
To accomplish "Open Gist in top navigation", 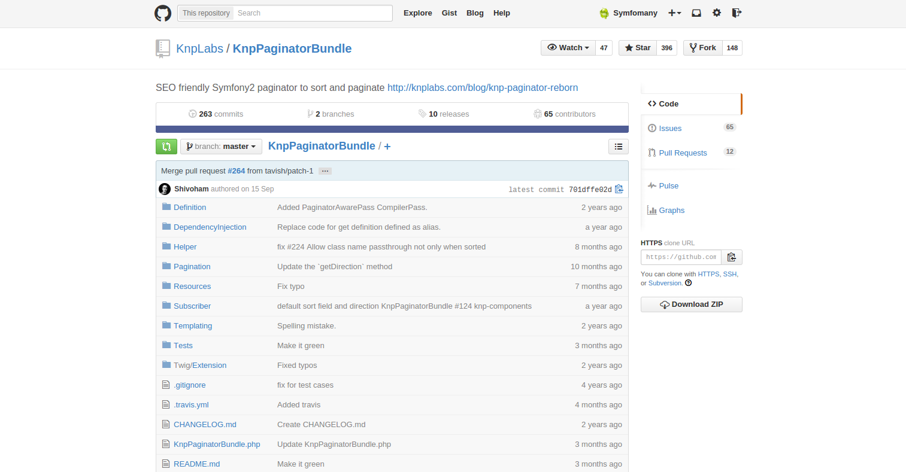I will (x=449, y=13).
